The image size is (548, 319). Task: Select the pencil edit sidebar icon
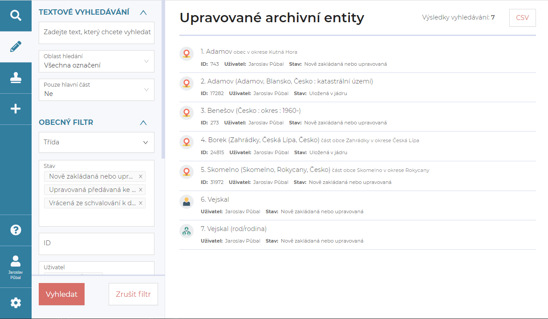point(16,47)
